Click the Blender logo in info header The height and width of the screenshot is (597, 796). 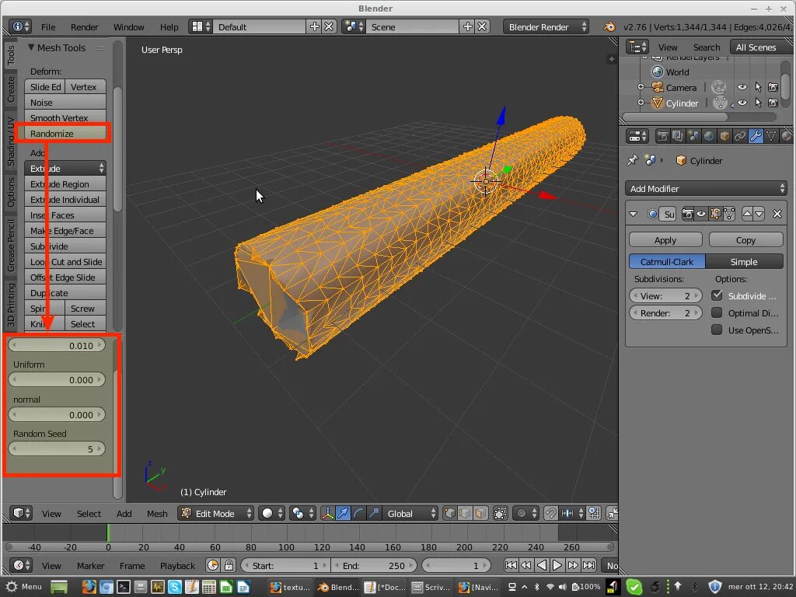click(x=609, y=26)
